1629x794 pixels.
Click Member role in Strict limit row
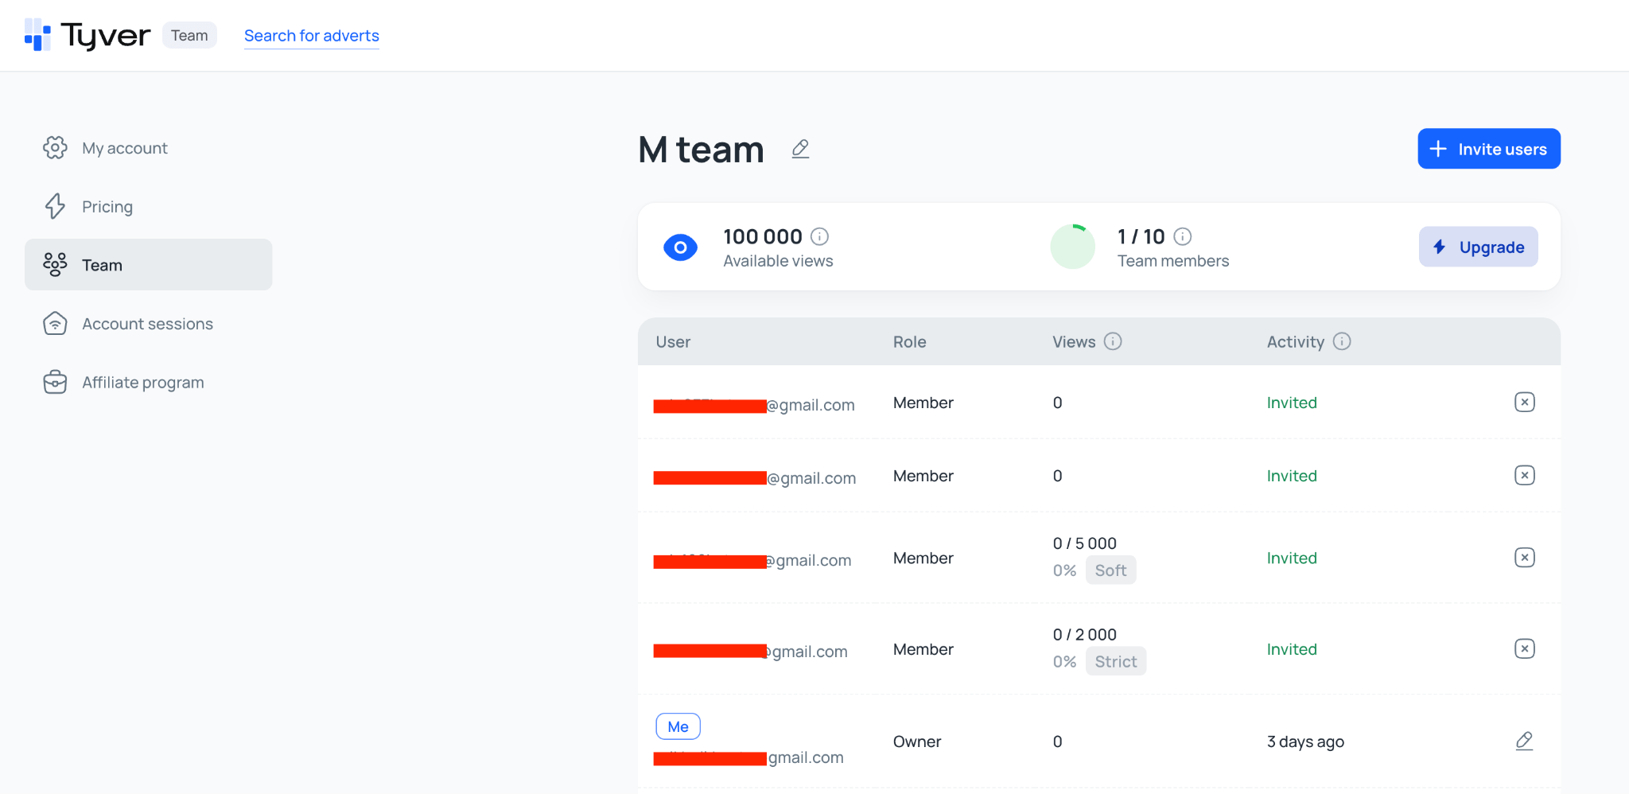[x=923, y=649]
